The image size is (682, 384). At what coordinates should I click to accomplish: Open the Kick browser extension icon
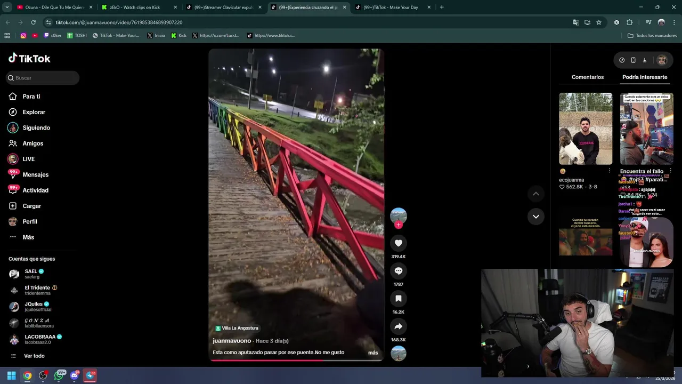(616, 22)
